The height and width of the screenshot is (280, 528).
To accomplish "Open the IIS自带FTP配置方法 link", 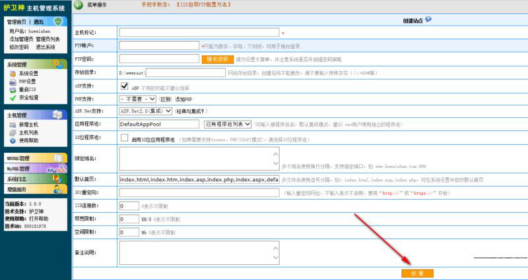I will coord(204,5).
